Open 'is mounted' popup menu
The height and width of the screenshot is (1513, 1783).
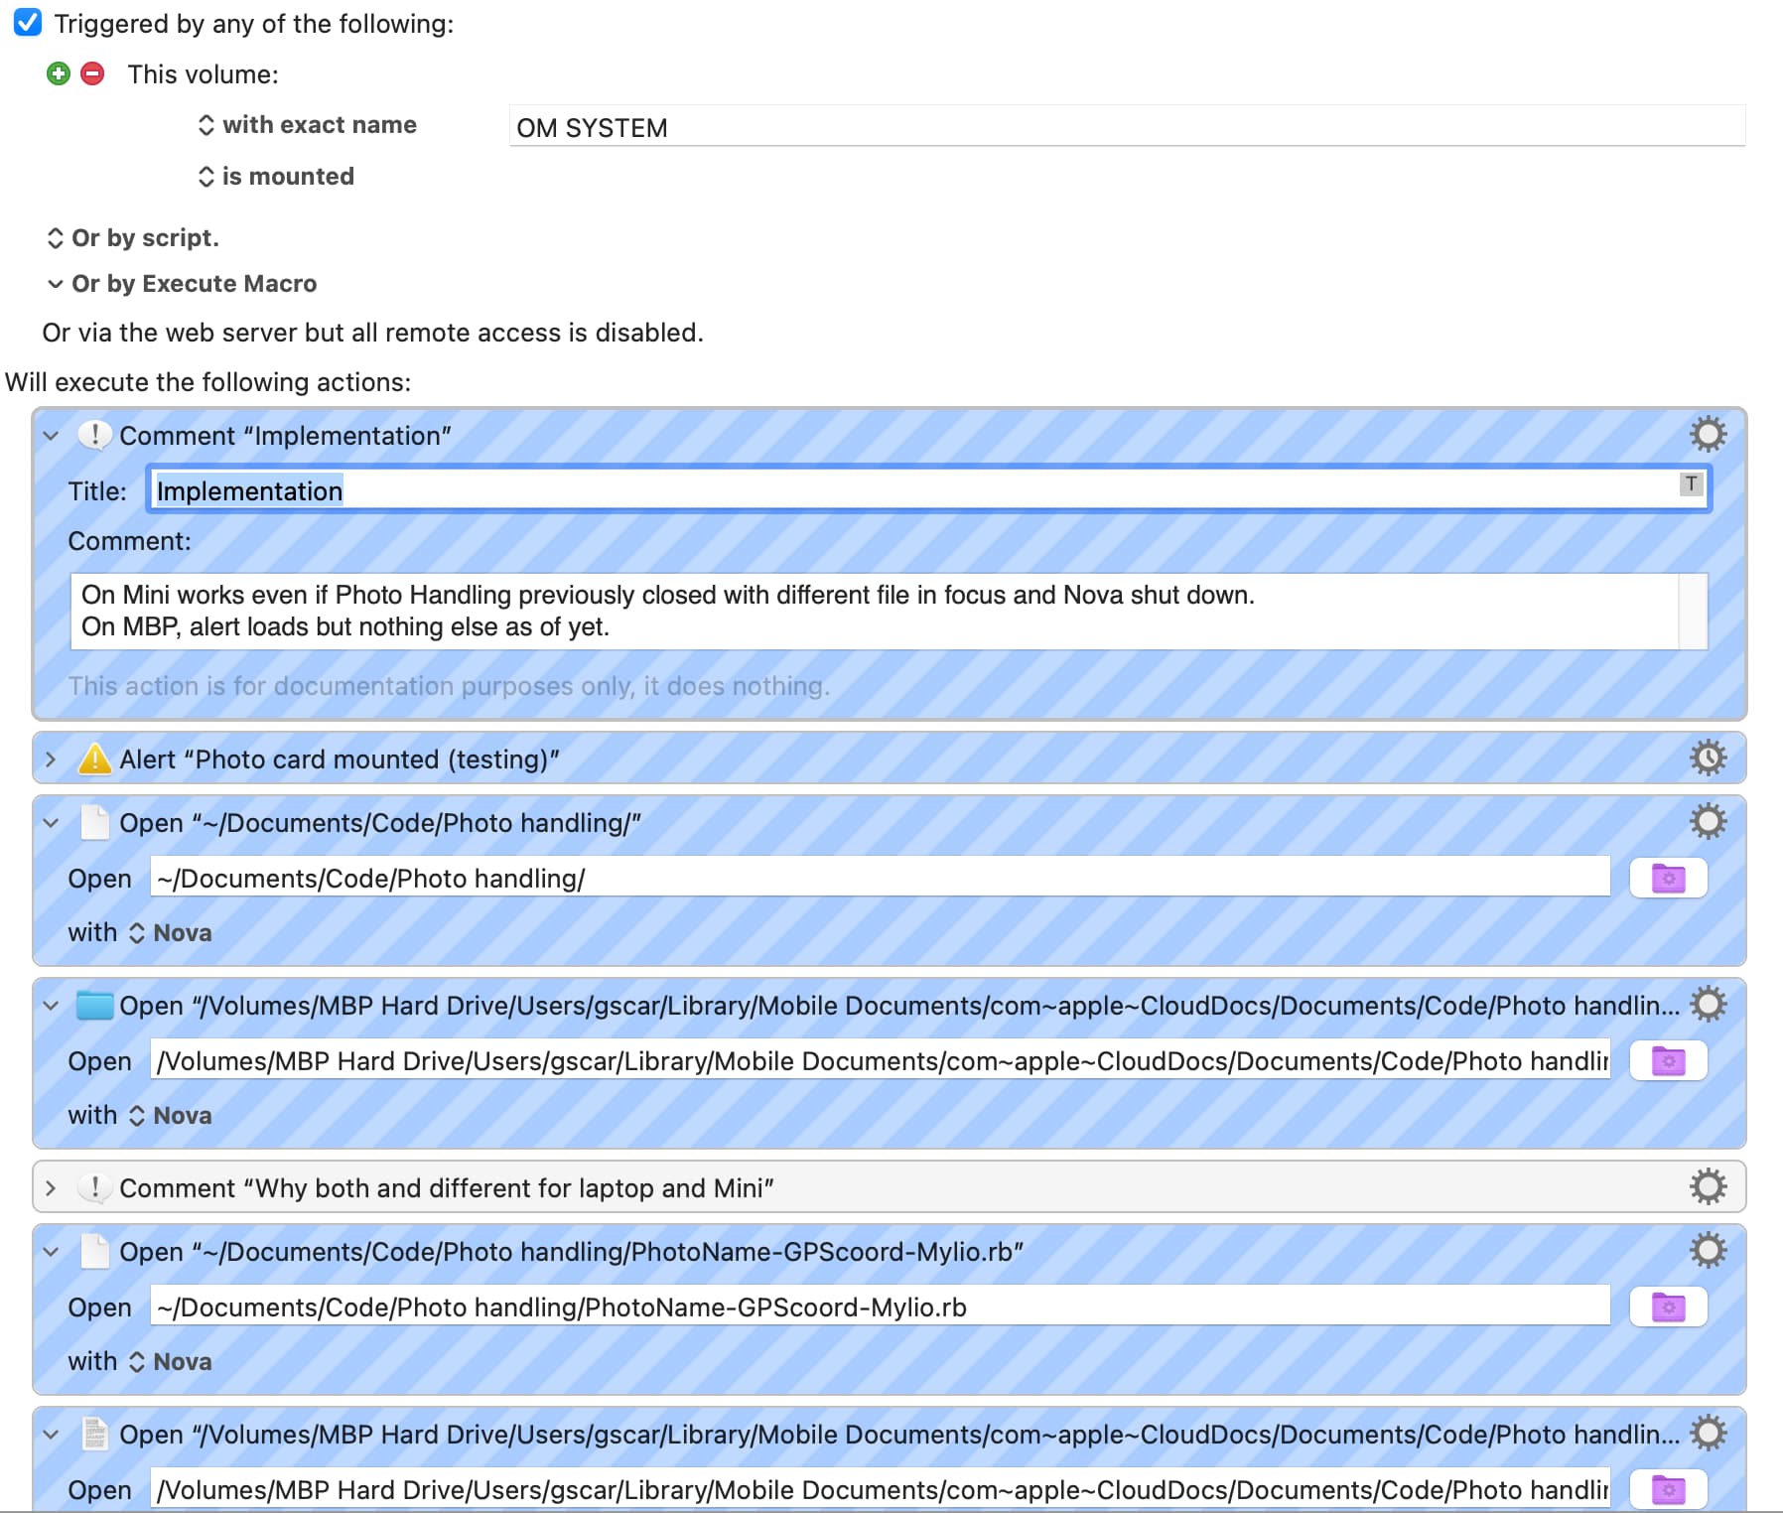click(x=277, y=177)
